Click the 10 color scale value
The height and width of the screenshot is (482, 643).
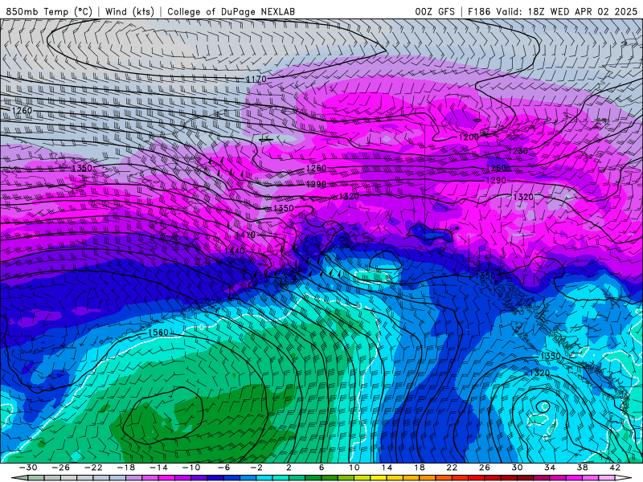354,468
